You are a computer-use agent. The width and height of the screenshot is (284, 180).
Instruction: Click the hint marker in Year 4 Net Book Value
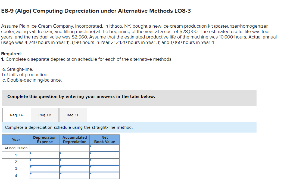(91, 173)
